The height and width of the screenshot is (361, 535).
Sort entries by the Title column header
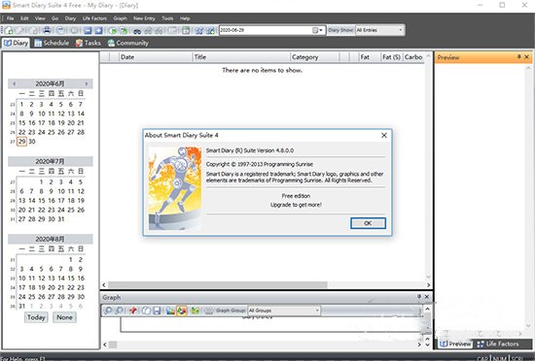(241, 57)
